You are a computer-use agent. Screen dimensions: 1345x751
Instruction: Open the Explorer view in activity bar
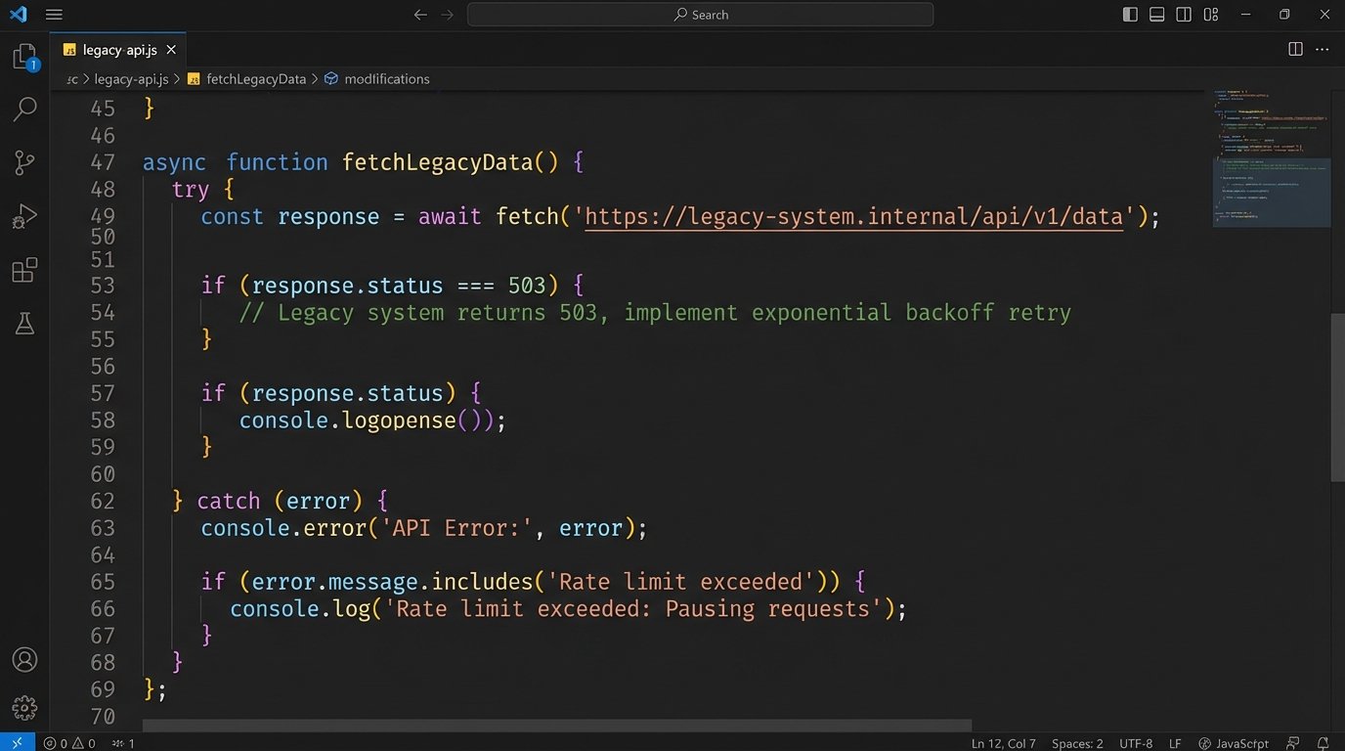point(24,57)
